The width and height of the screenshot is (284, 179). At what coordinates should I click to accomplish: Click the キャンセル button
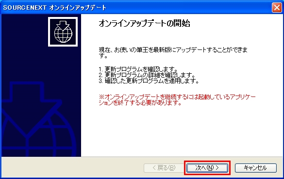click(255, 168)
